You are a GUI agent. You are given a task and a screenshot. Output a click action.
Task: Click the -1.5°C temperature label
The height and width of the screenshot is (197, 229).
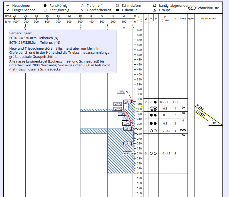click(121, 92)
